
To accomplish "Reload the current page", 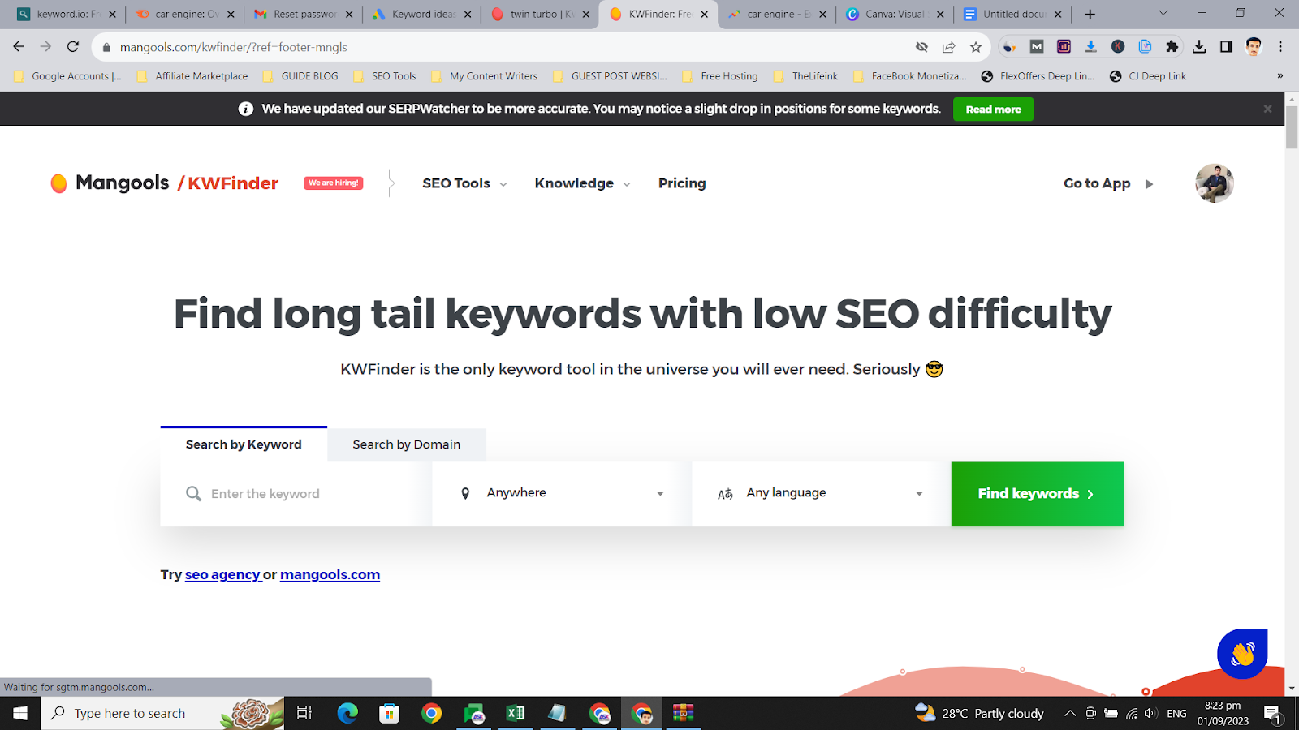I will [x=73, y=47].
